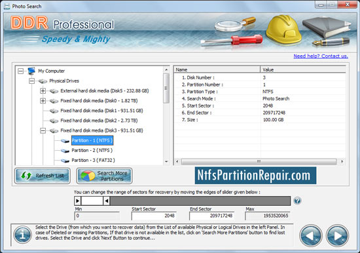Click the round info icon at bottom left
Viewport: 360px width, 253px height.
pos(22,235)
